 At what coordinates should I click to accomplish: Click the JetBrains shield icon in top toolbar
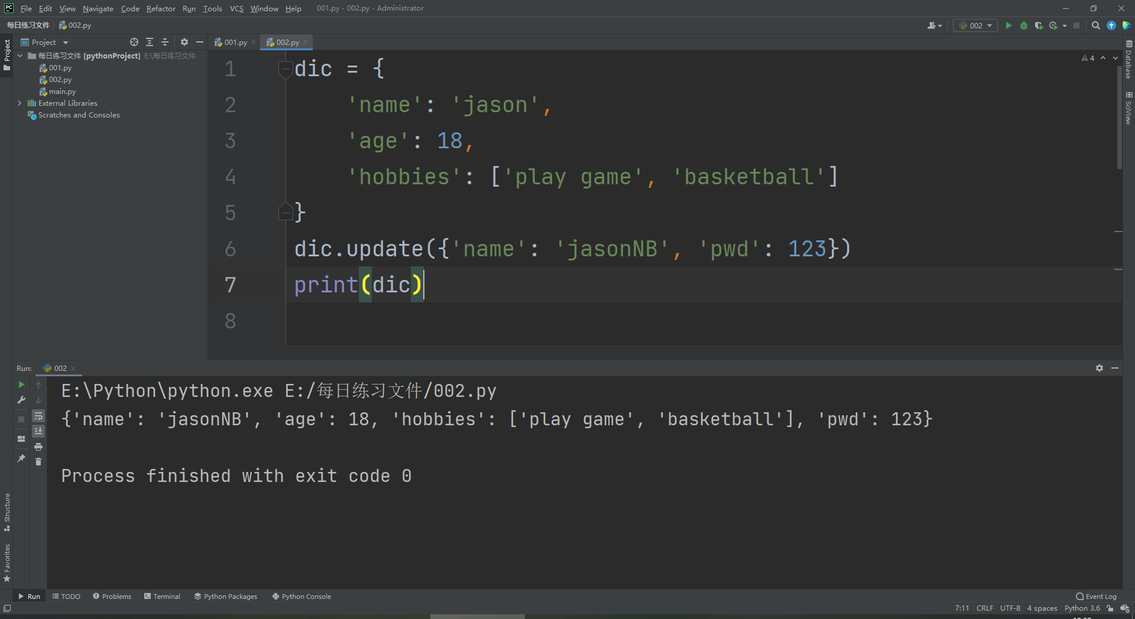1126,25
